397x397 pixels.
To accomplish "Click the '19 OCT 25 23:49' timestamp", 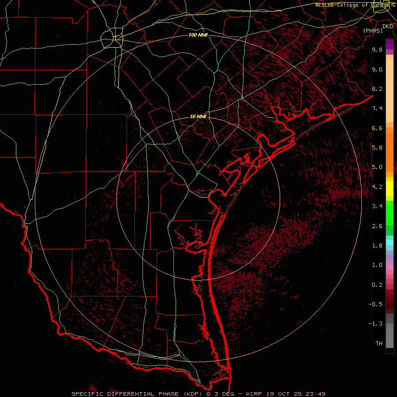I will pyautogui.click(x=296, y=394).
